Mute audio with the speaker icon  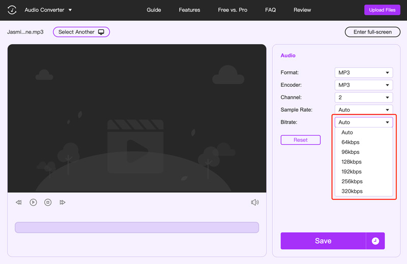[x=255, y=203]
